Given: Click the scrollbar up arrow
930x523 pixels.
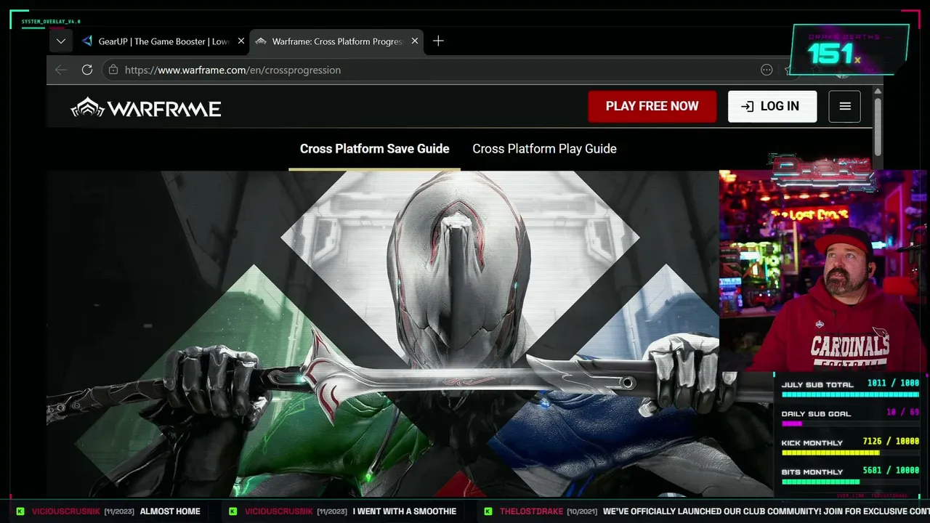Looking at the screenshot, I should pyautogui.click(x=878, y=91).
